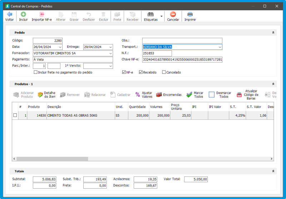Click the Obs. text input field

182,41
